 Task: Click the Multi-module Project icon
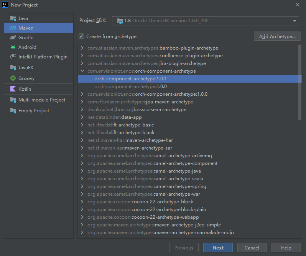click(13, 100)
